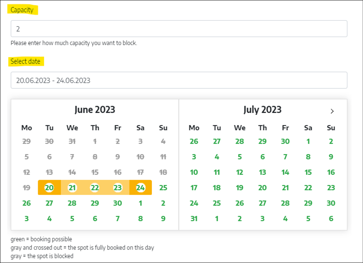Pick day 31 in the July 2023 calendar

click(194, 219)
